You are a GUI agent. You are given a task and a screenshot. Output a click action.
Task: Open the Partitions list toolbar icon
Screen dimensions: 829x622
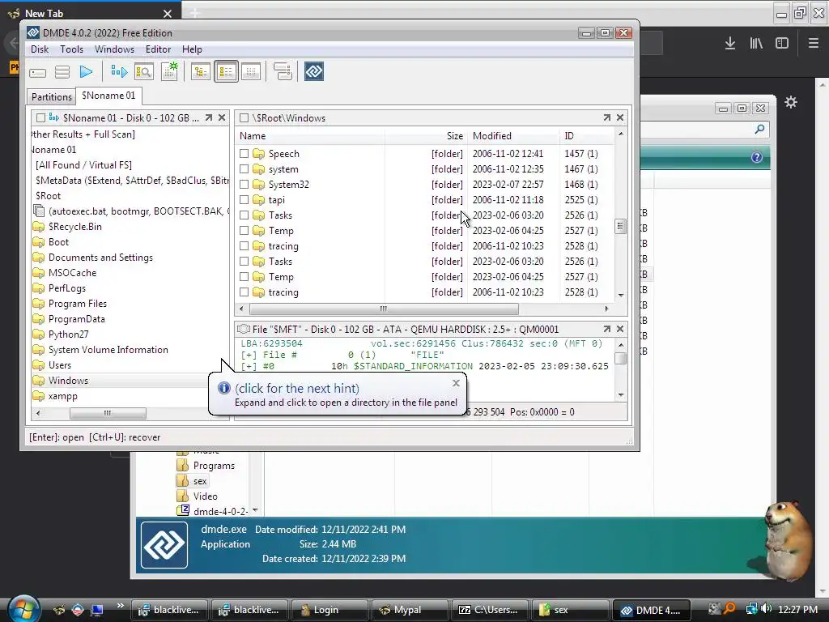click(62, 72)
